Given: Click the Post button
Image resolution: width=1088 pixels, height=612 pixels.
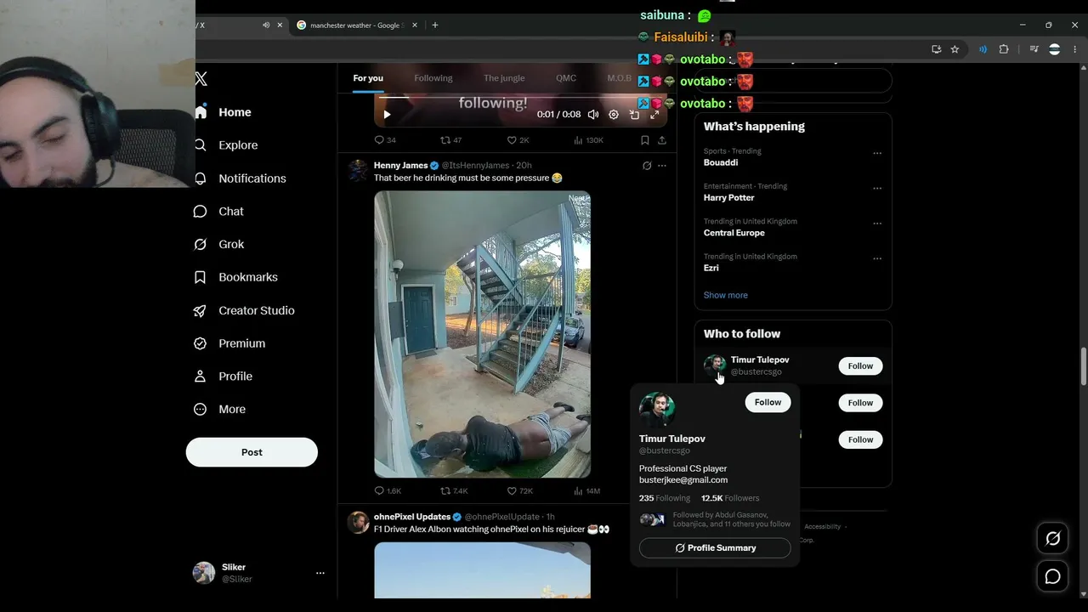Looking at the screenshot, I should [x=252, y=452].
